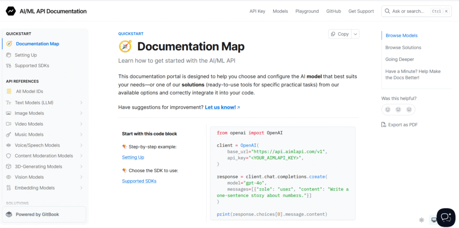The width and height of the screenshot is (459, 228).
Task: Click the PDF file icon next to Export
Action: [x=384, y=125]
